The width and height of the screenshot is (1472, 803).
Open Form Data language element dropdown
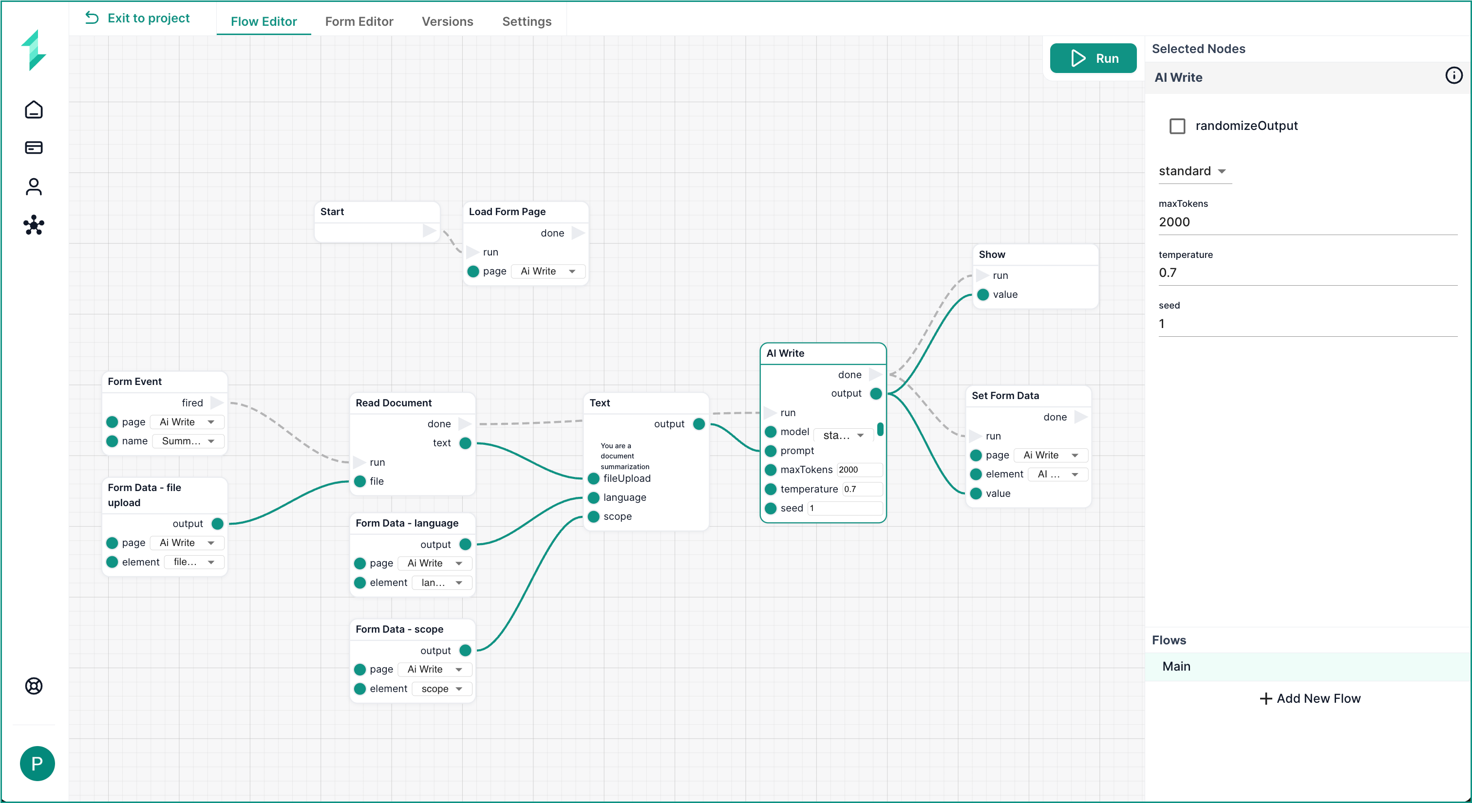click(442, 583)
